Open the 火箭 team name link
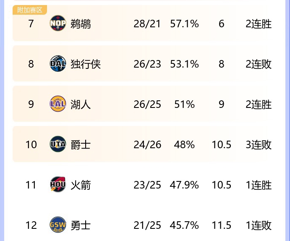The image size is (290, 241). [x=81, y=185]
